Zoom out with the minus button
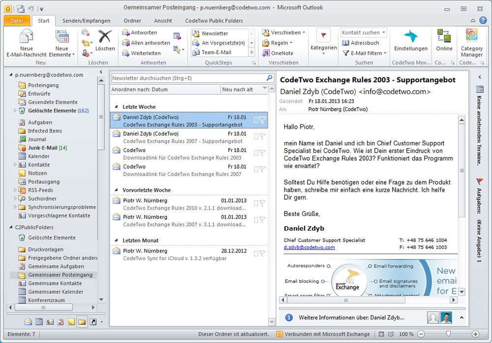Image resolution: width=492 pixels, height=343 pixels. [x=422, y=334]
